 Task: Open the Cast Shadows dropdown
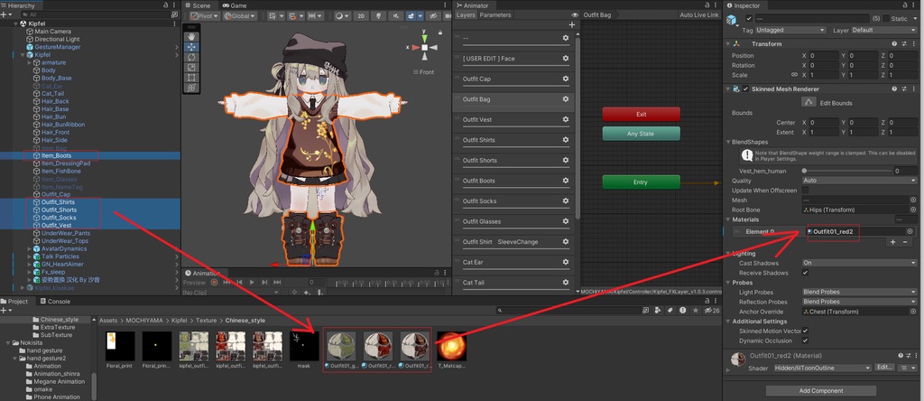[x=860, y=263]
